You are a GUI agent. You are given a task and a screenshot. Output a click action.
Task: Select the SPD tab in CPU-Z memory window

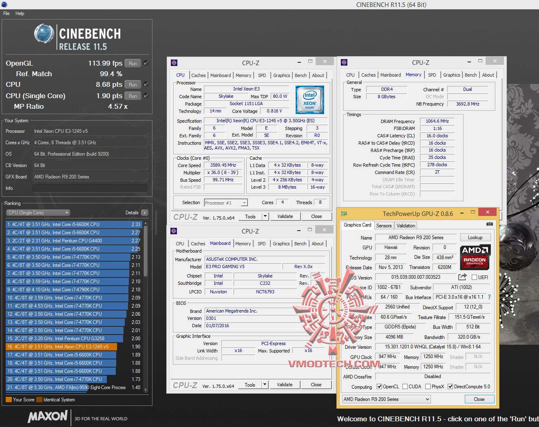pos(432,75)
